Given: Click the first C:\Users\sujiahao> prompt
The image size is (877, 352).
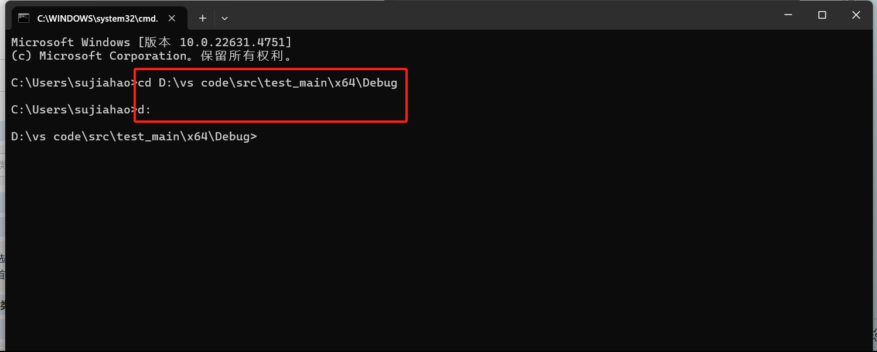Looking at the screenshot, I should pyautogui.click(x=73, y=83).
